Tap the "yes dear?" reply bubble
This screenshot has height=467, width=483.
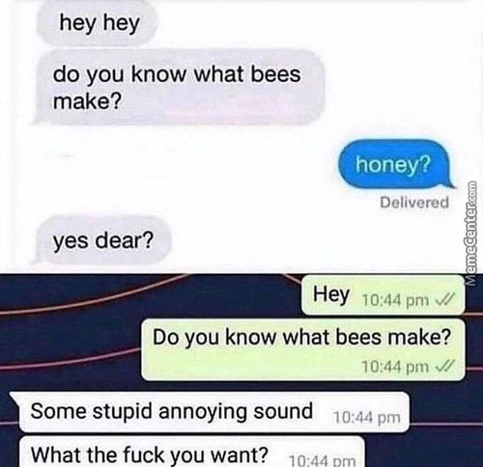pos(102,240)
